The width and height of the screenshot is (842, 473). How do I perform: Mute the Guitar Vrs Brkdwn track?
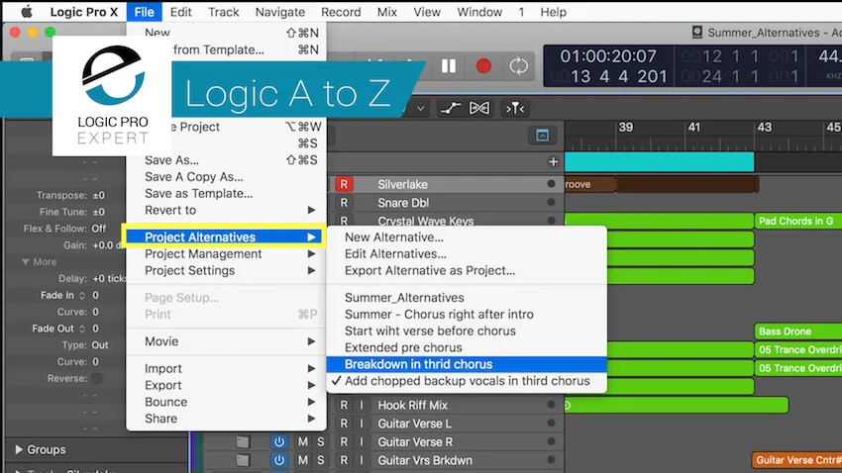[x=303, y=460]
